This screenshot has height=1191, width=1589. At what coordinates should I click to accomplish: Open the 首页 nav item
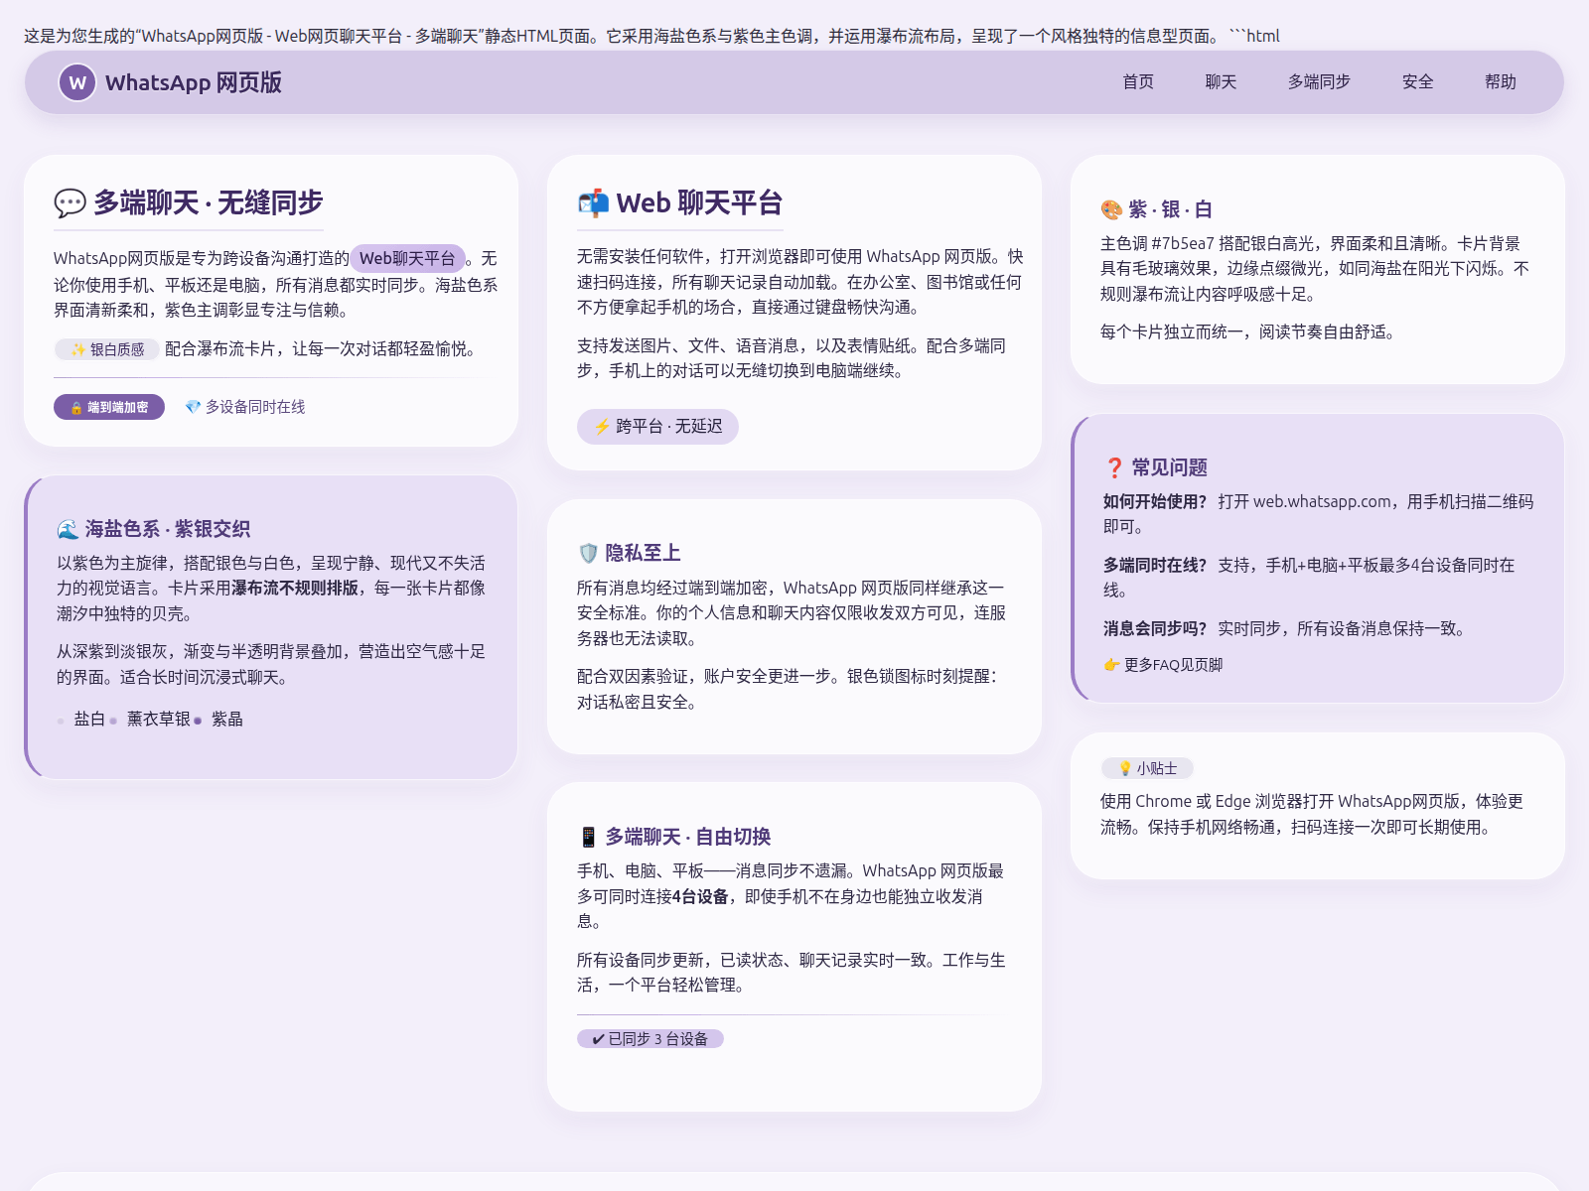coord(1138,82)
